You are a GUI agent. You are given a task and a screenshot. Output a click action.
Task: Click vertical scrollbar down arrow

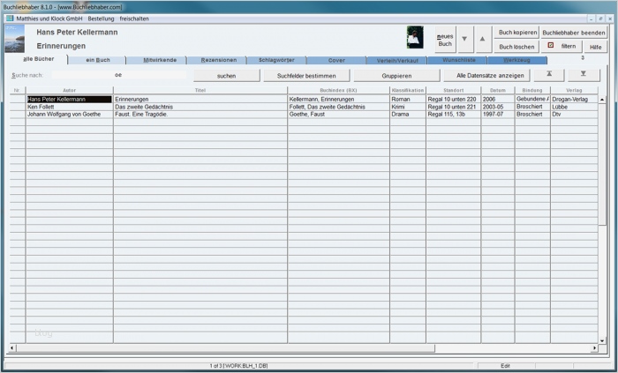point(602,340)
